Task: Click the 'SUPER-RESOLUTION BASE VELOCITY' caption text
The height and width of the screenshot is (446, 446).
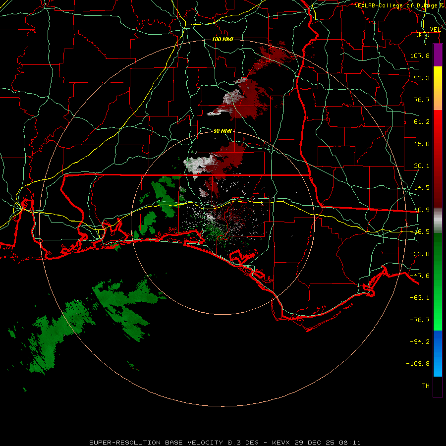Action: tap(156, 443)
